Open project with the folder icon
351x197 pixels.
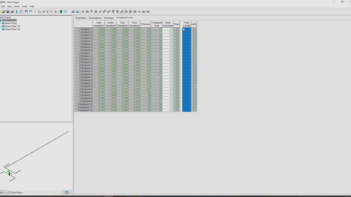(4, 12)
